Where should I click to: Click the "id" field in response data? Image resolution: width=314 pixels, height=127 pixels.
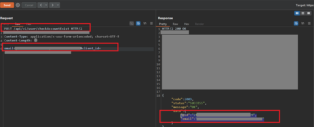pyautogui.click(x=219, y=115)
